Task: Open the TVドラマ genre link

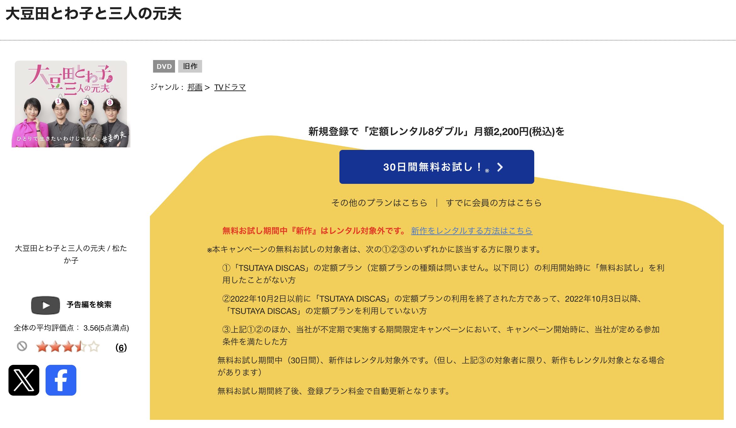Action: click(x=230, y=87)
